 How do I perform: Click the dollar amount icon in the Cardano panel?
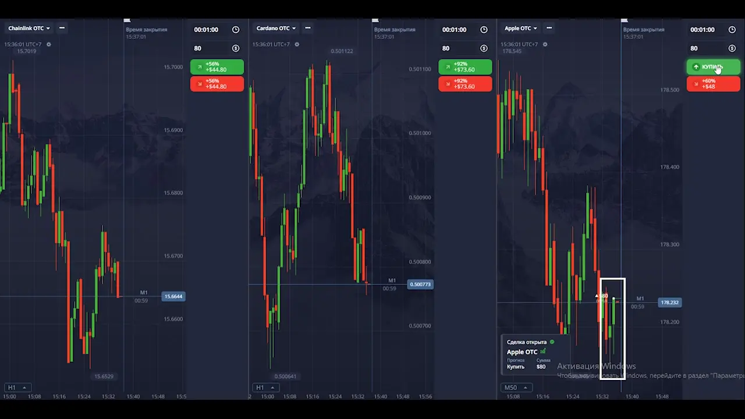(x=484, y=48)
